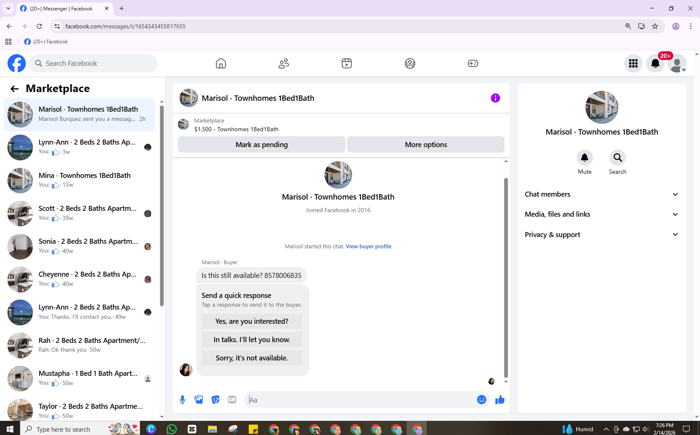The height and width of the screenshot is (435, 700).
Task: Open the Mina · Townhomes 1Bed1Bath conversation
Action: coord(80,180)
